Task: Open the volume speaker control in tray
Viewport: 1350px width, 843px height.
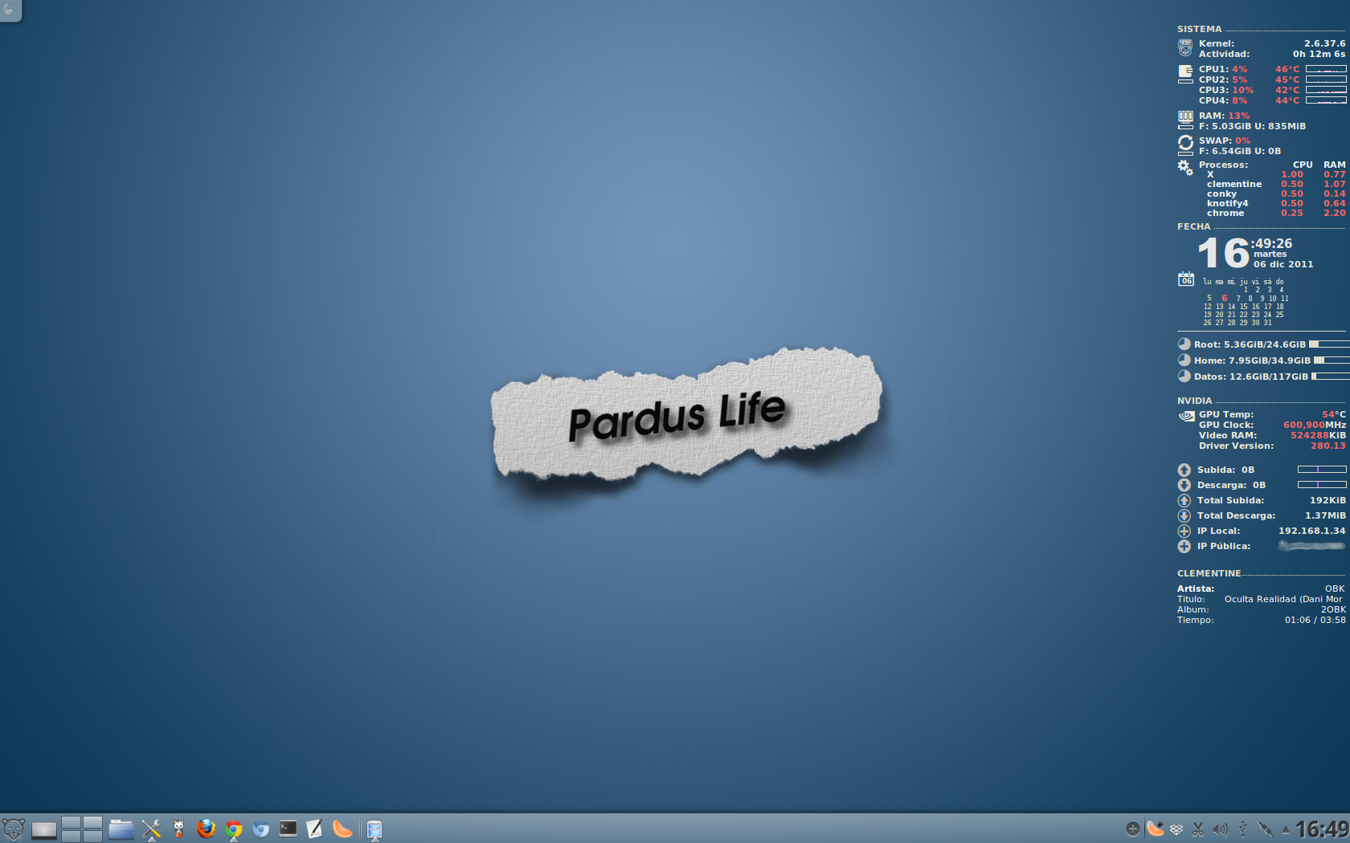Action: [1220, 829]
